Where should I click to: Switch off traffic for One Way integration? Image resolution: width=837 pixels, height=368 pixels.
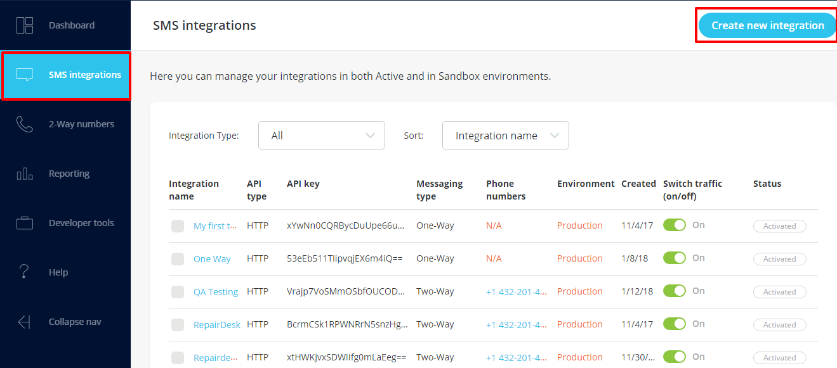point(675,258)
